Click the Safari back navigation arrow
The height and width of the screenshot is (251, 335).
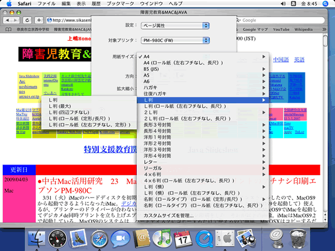8,20
